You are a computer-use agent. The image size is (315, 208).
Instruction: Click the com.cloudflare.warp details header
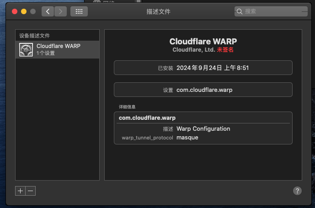(147, 118)
